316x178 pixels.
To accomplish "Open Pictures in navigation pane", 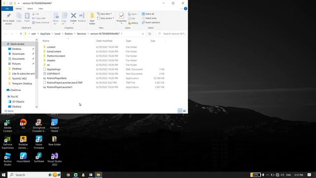I will [x=16, y=64].
